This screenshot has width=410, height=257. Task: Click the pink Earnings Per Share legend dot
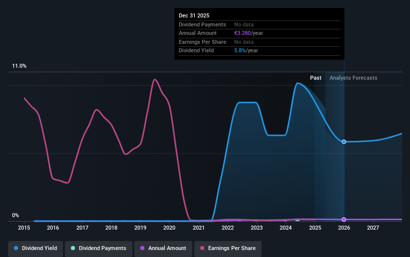pyautogui.click(x=202, y=248)
